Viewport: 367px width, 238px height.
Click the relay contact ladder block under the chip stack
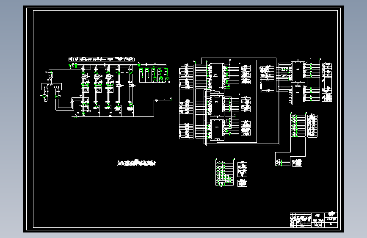click(x=224, y=173)
